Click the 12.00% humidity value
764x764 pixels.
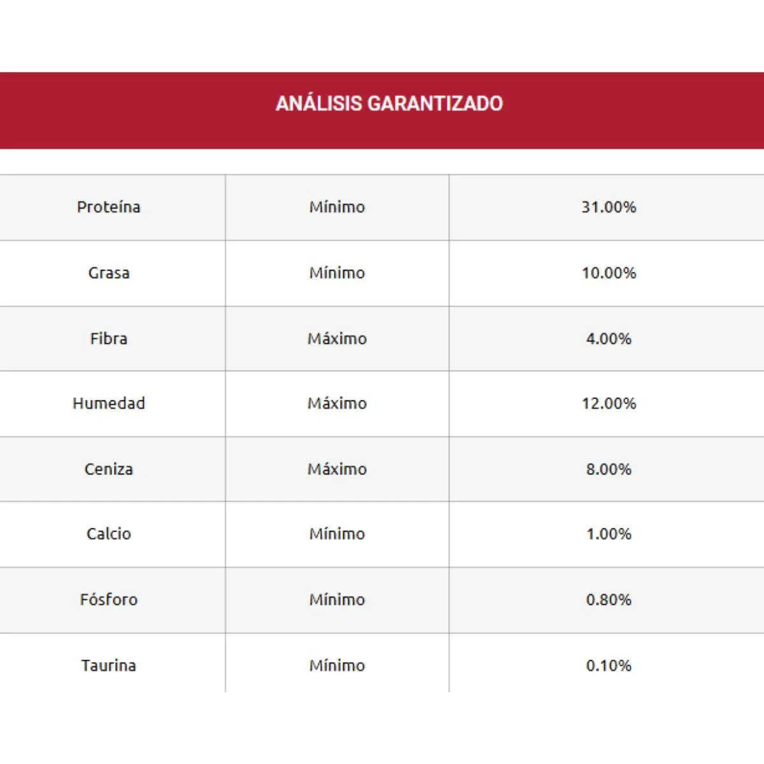pos(609,404)
